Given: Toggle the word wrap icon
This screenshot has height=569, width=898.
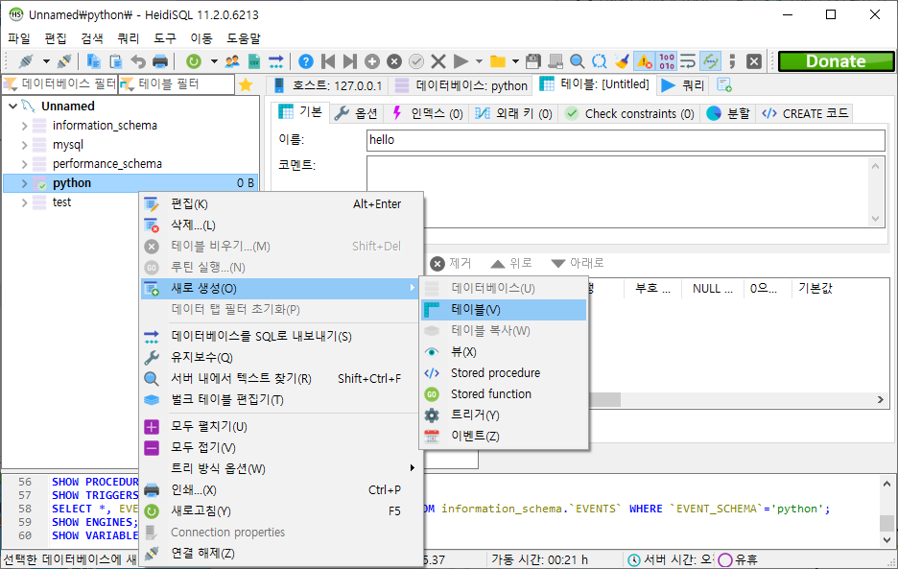Looking at the screenshot, I should click(x=689, y=61).
